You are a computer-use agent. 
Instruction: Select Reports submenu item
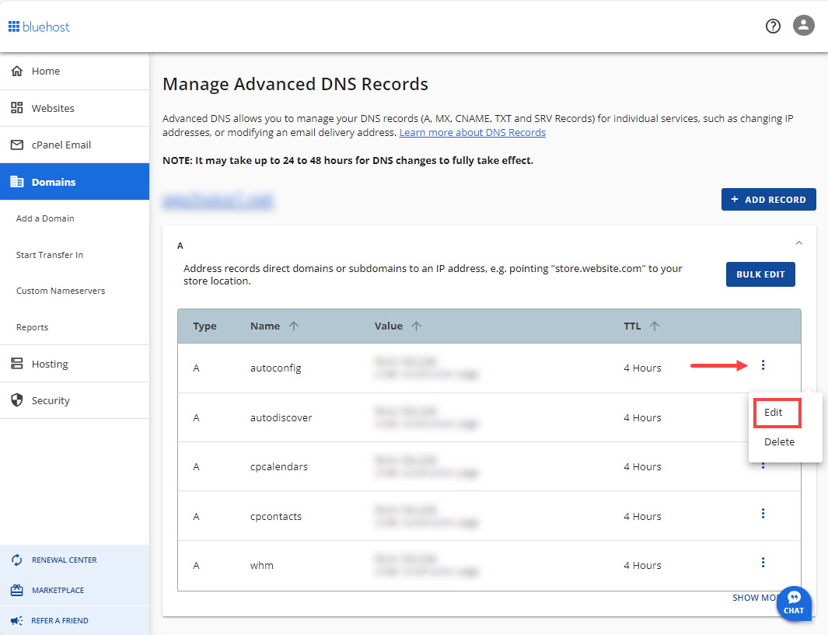pos(32,327)
